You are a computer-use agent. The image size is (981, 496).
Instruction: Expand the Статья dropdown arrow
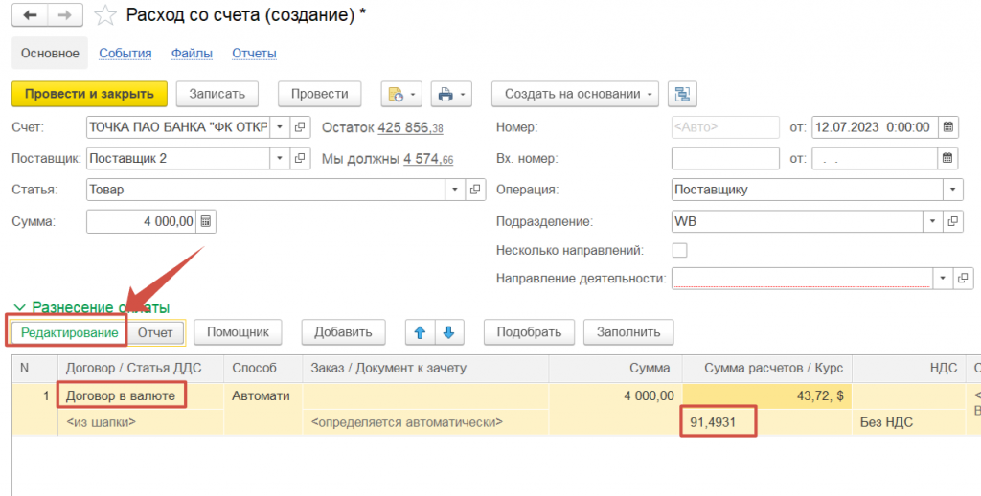point(455,190)
